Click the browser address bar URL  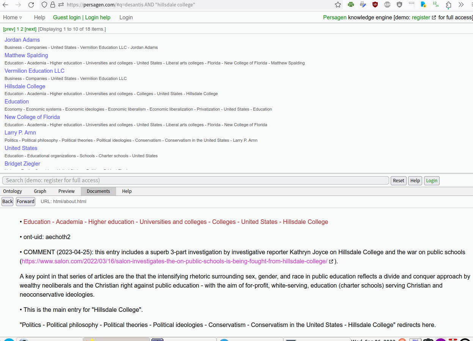coord(130,5)
